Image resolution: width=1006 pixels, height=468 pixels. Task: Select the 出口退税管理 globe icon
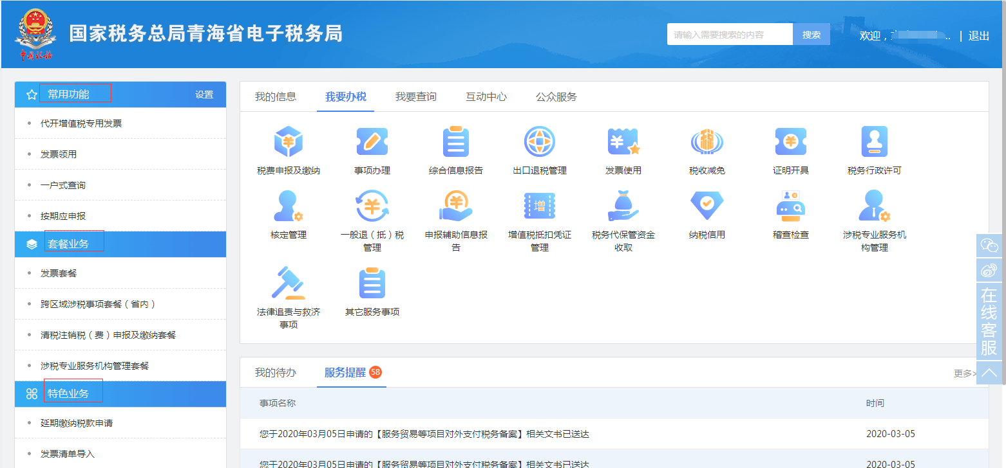[x=539, y=142]
